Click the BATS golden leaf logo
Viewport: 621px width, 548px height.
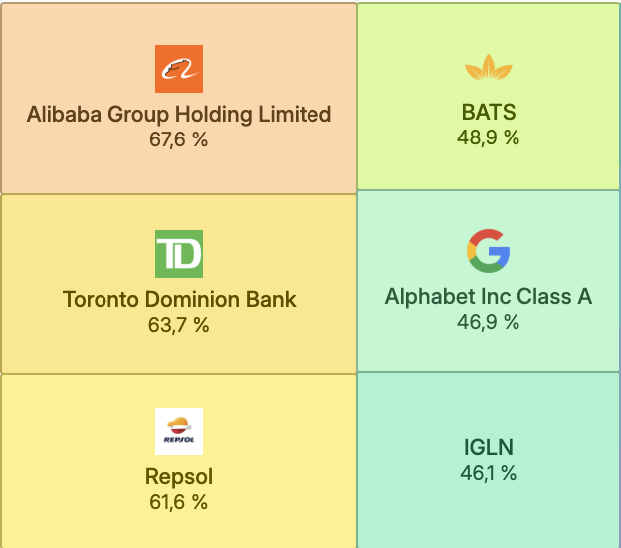(x=489, y=69)
